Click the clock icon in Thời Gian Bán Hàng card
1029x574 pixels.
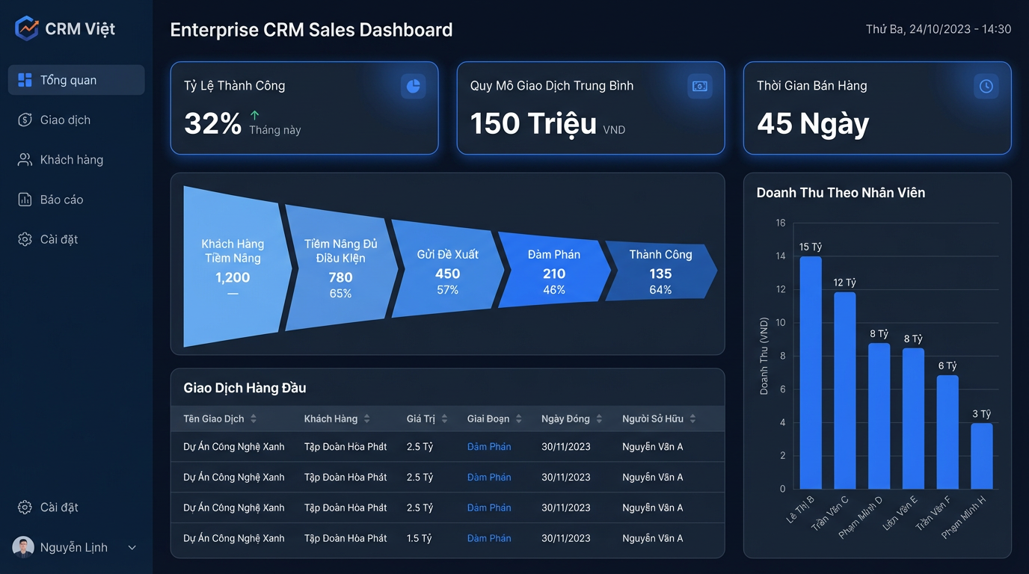pos(986,86)
